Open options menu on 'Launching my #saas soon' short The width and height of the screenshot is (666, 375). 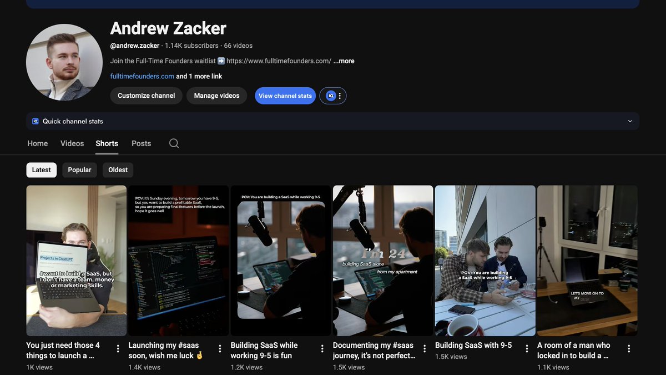[220, 348]
